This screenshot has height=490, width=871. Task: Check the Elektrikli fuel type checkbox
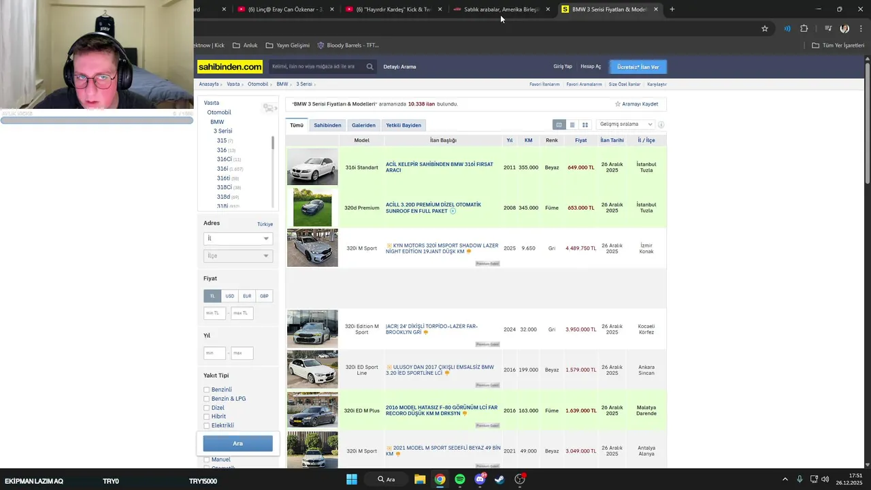[x=206, y=425]
